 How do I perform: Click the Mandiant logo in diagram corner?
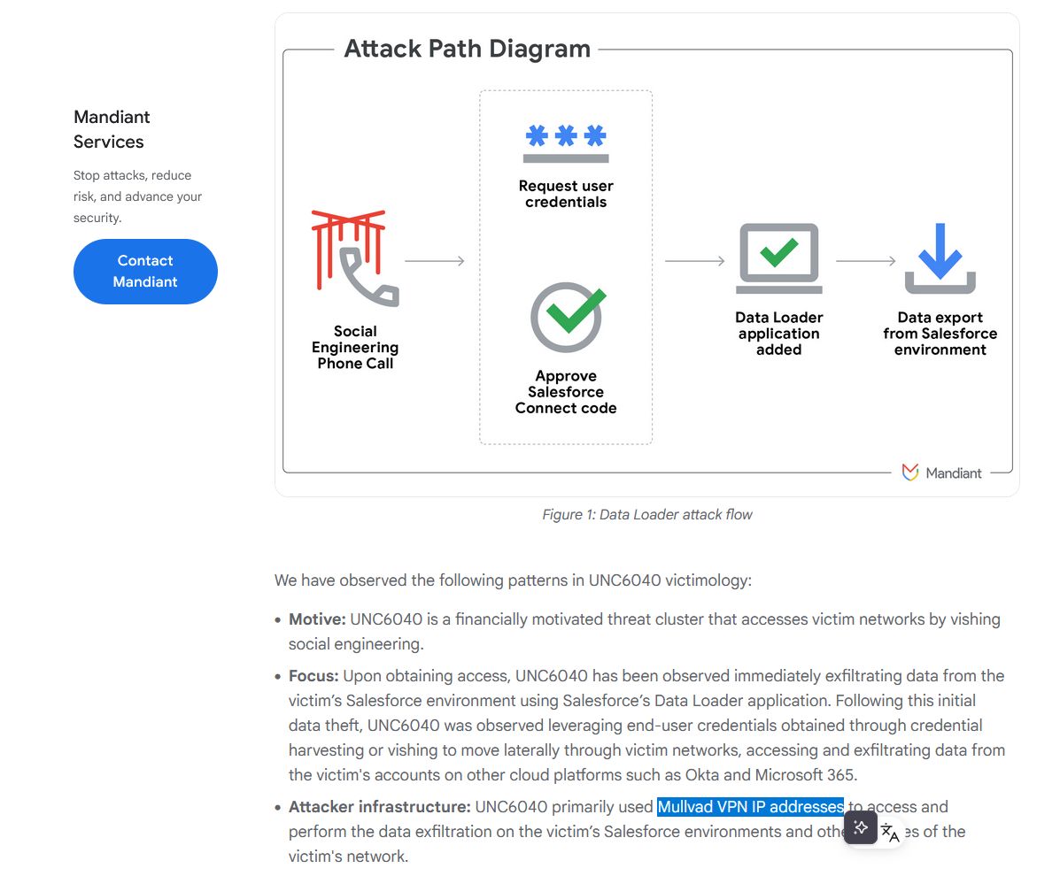click(941, 473)
